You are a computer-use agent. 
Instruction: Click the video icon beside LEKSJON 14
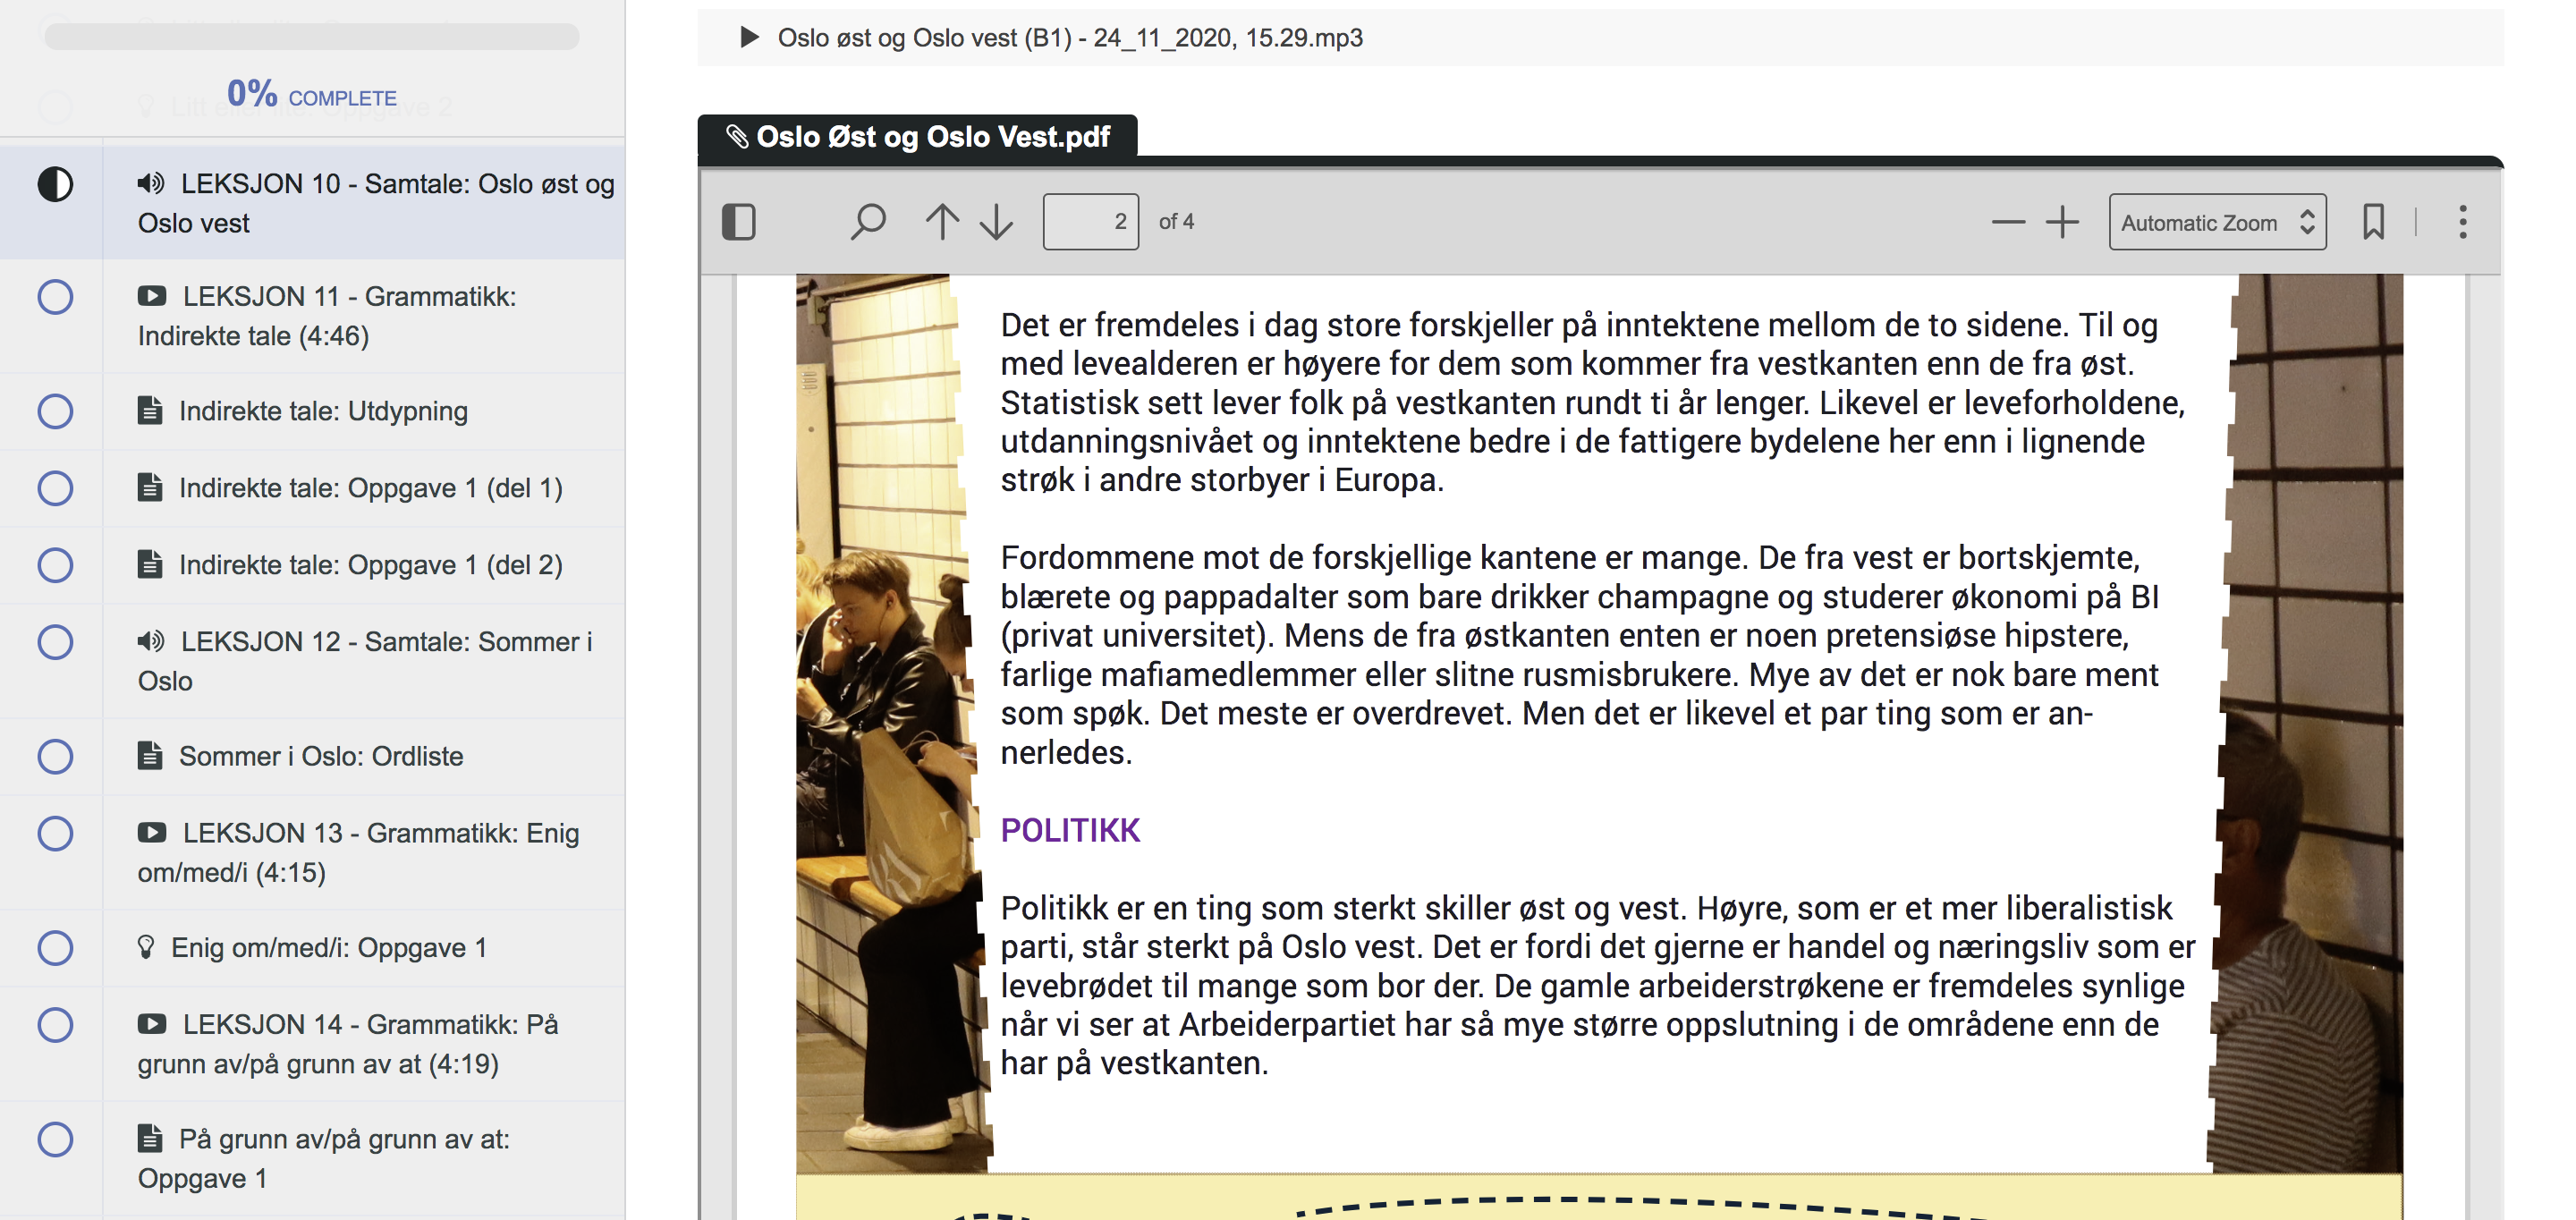152,1023
